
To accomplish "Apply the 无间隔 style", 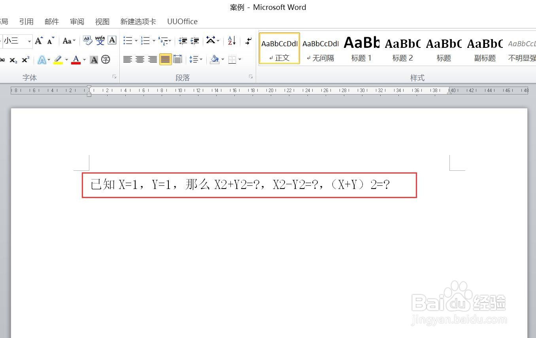I will click(321, 48).
